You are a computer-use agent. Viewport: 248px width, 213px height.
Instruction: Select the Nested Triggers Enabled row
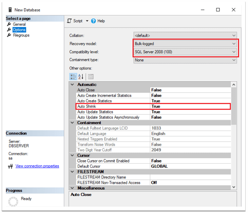(x=153, y=139)
